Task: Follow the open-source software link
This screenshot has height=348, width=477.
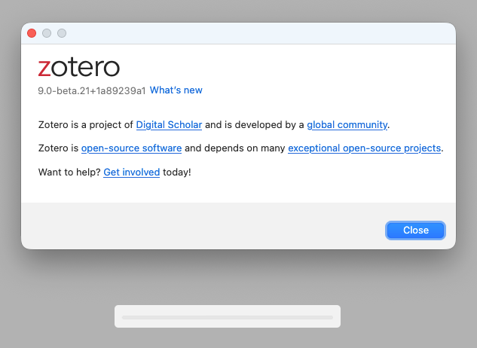Action: click(x=131, y=148)
